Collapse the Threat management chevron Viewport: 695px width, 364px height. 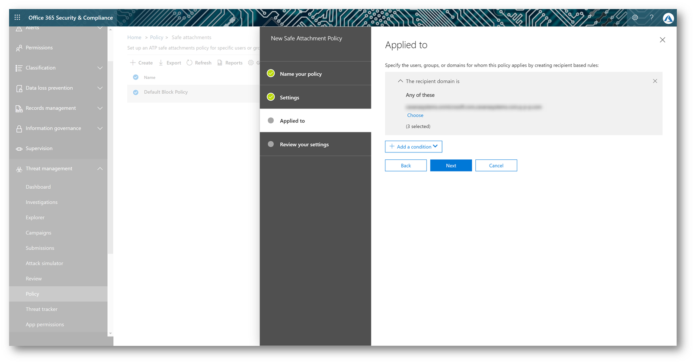[100, 168]
